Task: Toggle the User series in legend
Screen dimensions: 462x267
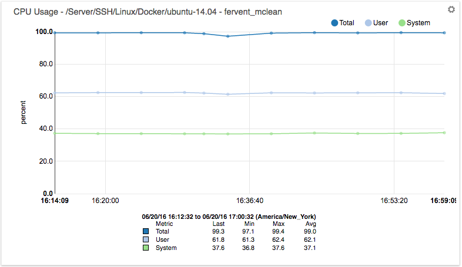Action: (x=376, y=23)
